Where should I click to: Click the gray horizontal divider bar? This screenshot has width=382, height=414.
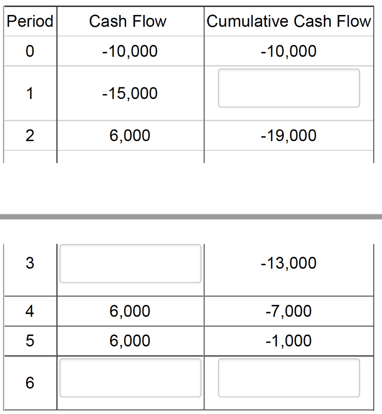[191, 217]
